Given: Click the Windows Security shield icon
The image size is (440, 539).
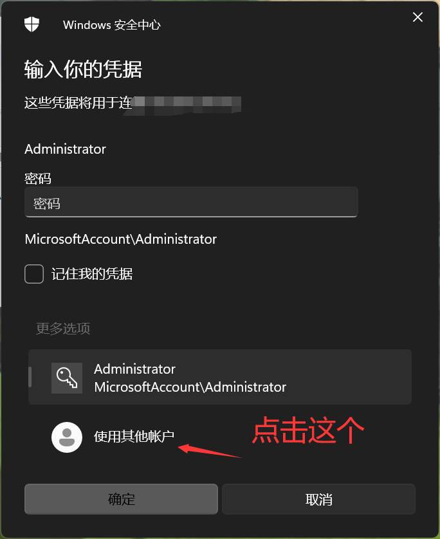Looking at the screenshot, I should click(x=32, y=24).
